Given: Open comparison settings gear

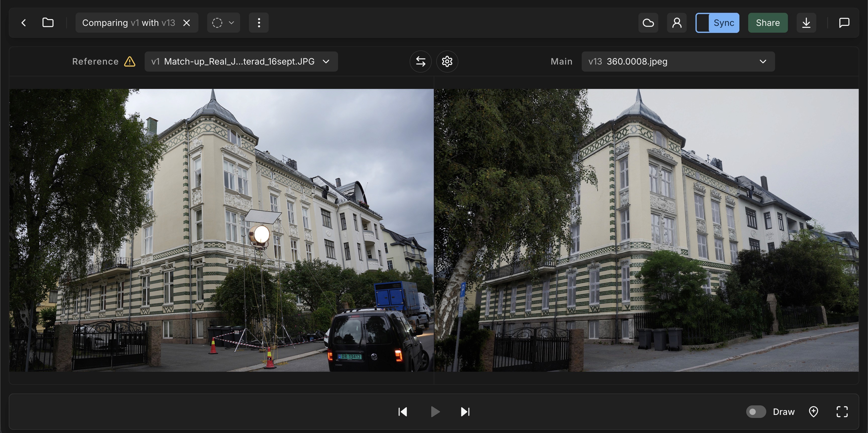Looking at the screenshot, I should [447, 61].
